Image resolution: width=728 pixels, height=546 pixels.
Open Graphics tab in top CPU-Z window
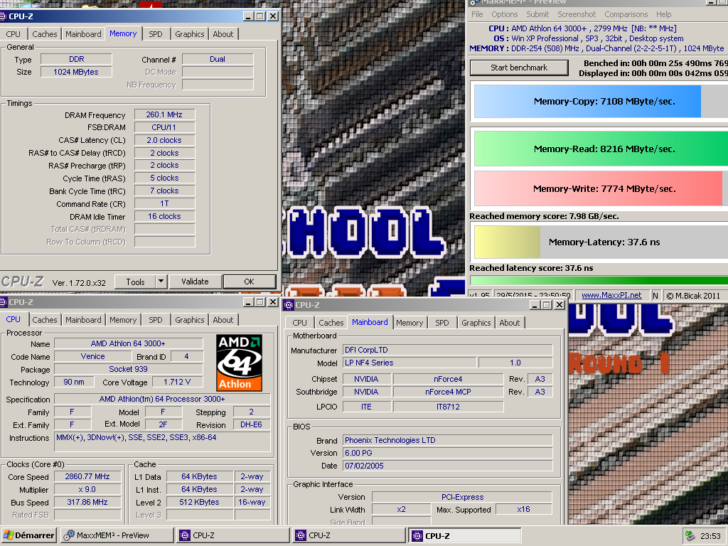tap(189, 34)
